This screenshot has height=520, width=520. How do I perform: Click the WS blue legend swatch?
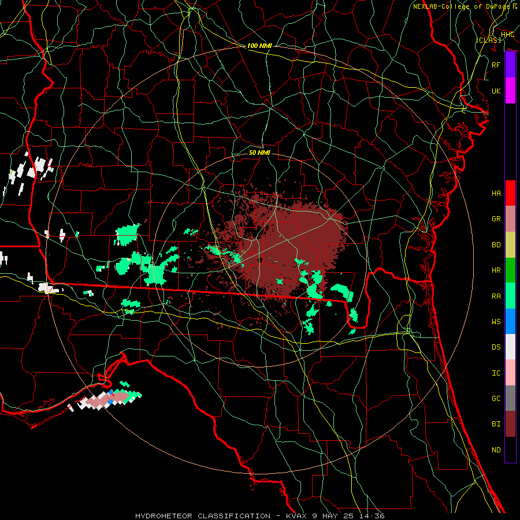[x=510, y=321]
